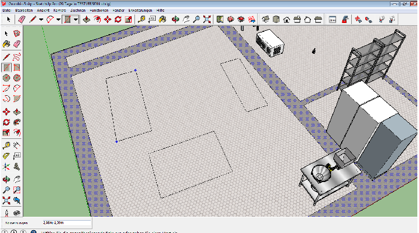Click the Zoom Extents tool
419x233 pixels.
207,20
